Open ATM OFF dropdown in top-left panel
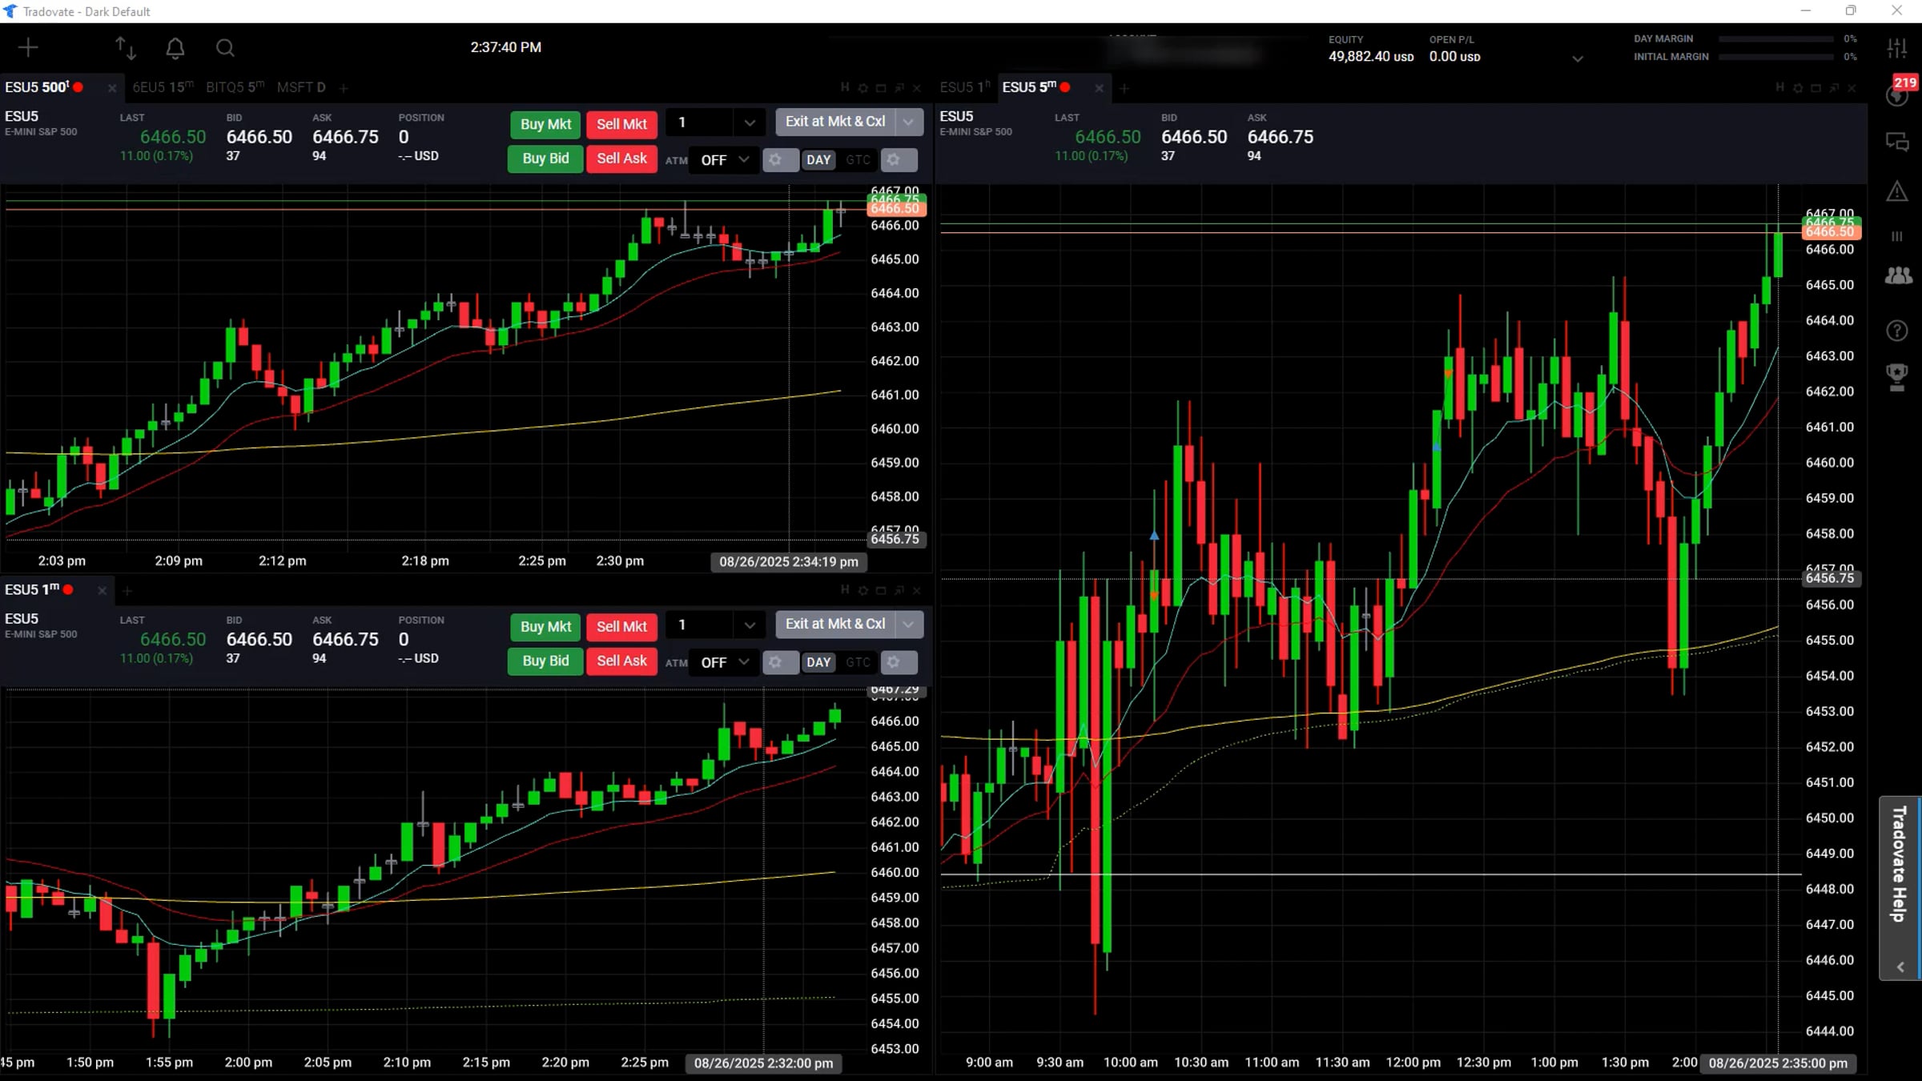The image size is (1922, 1081). coord(724,160)
